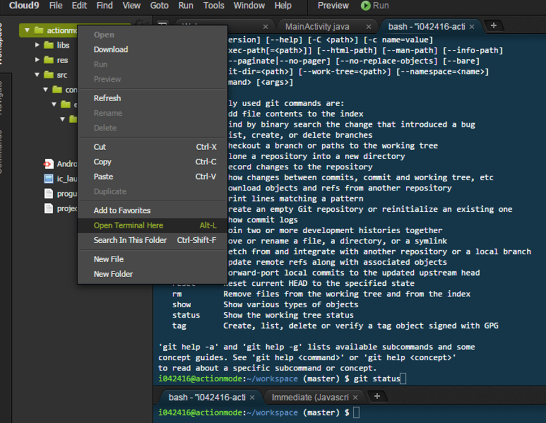The width and height of the screenshot is (546, 423).
Task: Click the AndroidManifest XML file icon
Action: tap(49, 163)
